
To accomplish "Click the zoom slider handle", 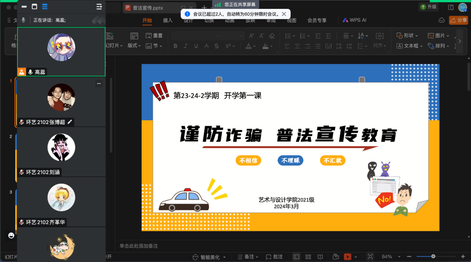I will coord(433,256).
